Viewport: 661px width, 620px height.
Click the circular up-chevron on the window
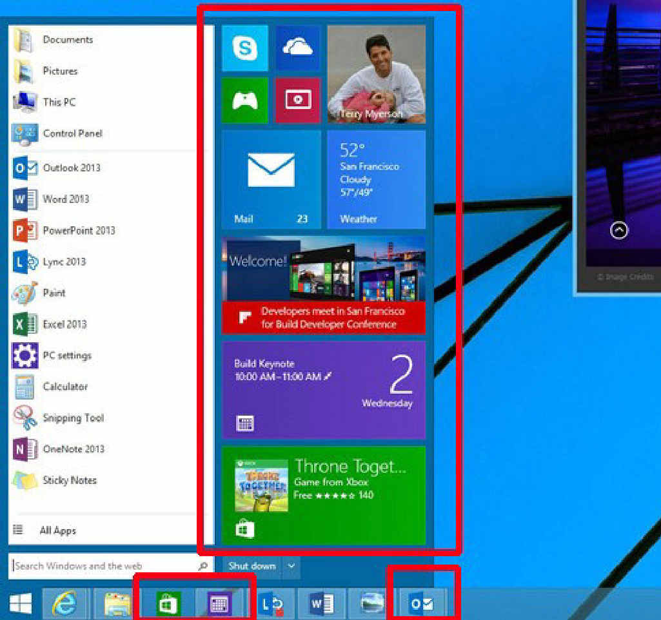(x=619, y=230)
